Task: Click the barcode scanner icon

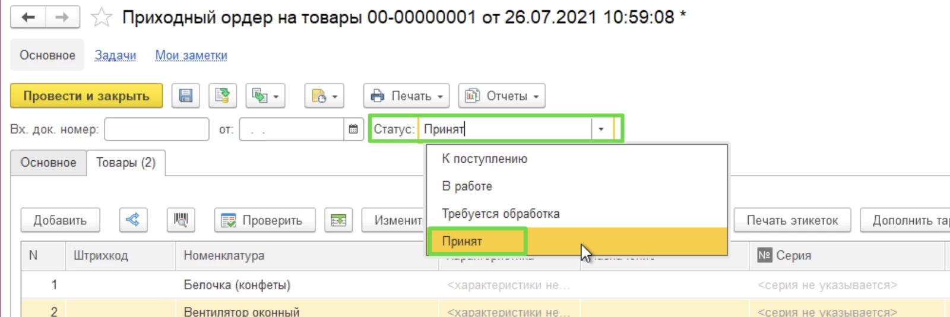Action: (180, 220)
